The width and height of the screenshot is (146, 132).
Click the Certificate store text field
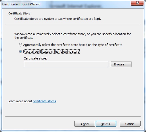tap(66, 64)
